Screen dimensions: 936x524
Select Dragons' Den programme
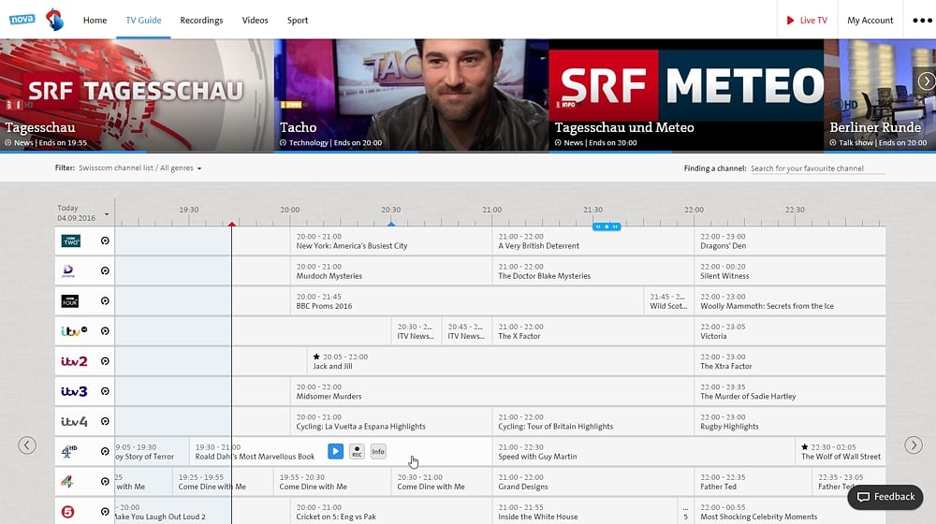tap(790, 240)
